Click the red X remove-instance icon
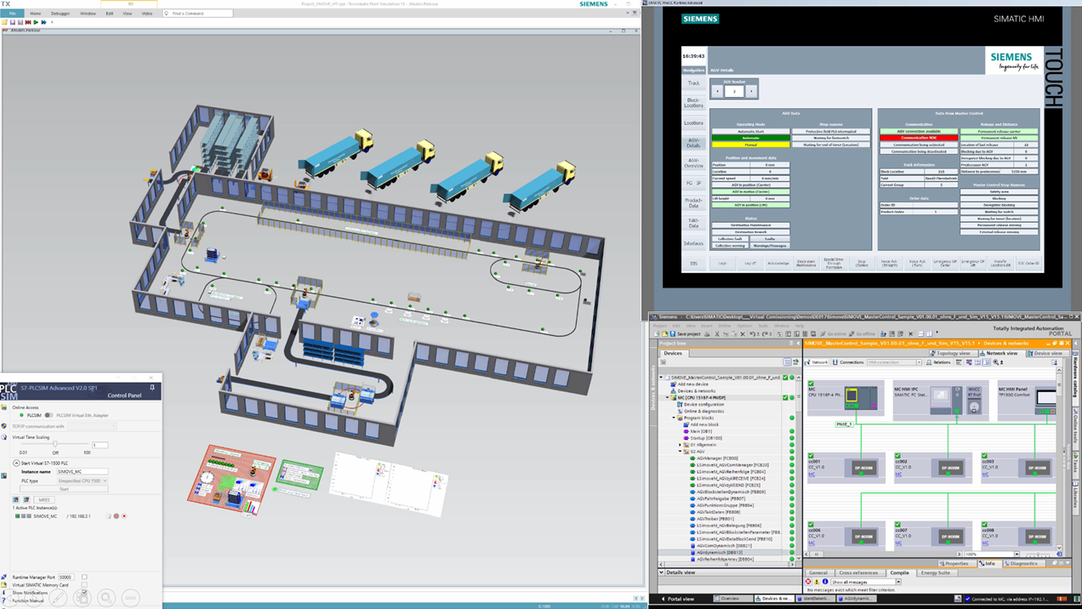 tap(124, 516)
